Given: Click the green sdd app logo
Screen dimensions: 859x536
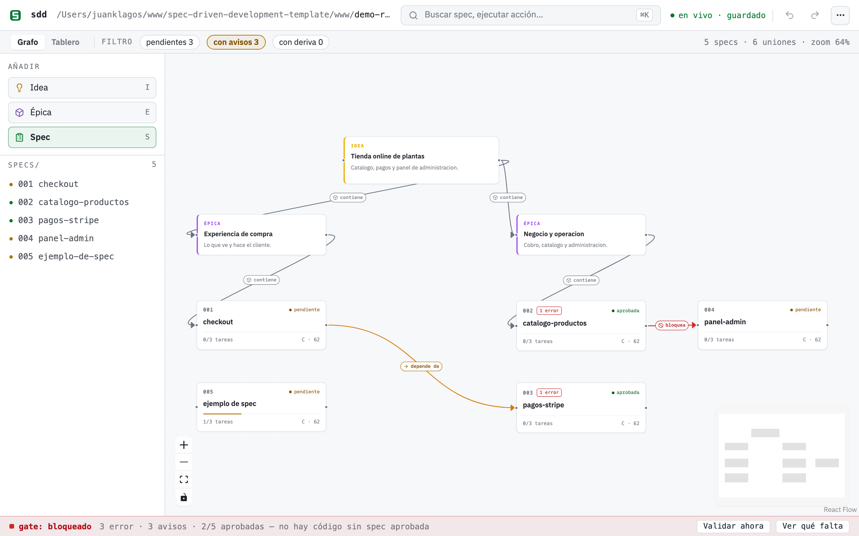Looking at the screenshot, I should pyautogui.click(x=15, y=15).
